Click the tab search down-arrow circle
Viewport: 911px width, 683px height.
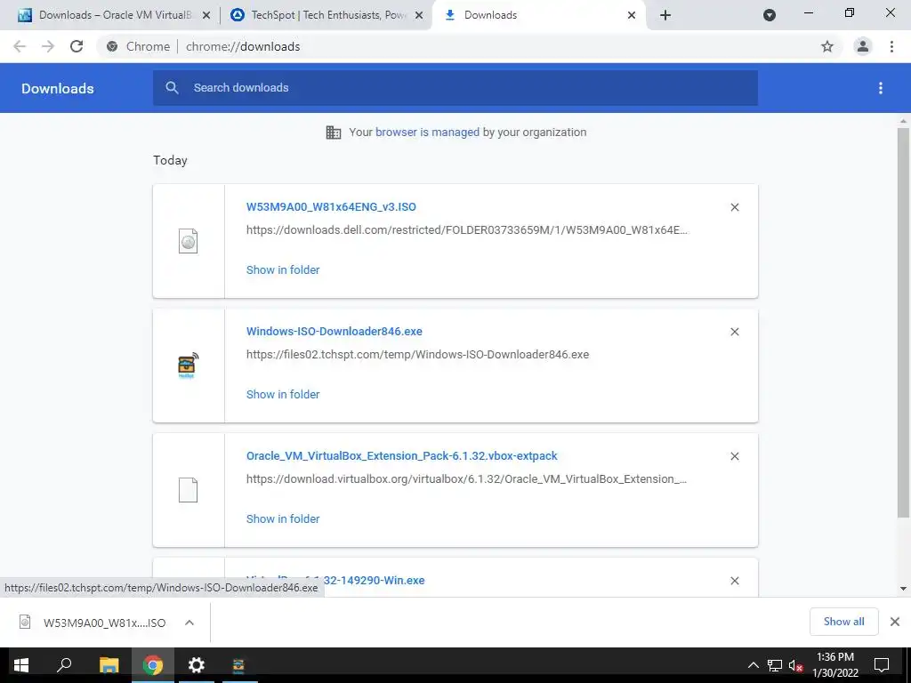tap(770, 15)
